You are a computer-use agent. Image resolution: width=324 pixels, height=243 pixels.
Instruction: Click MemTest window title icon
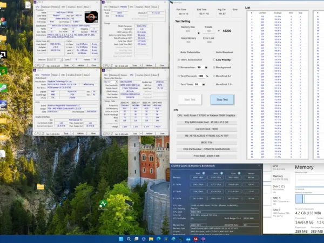172,3
